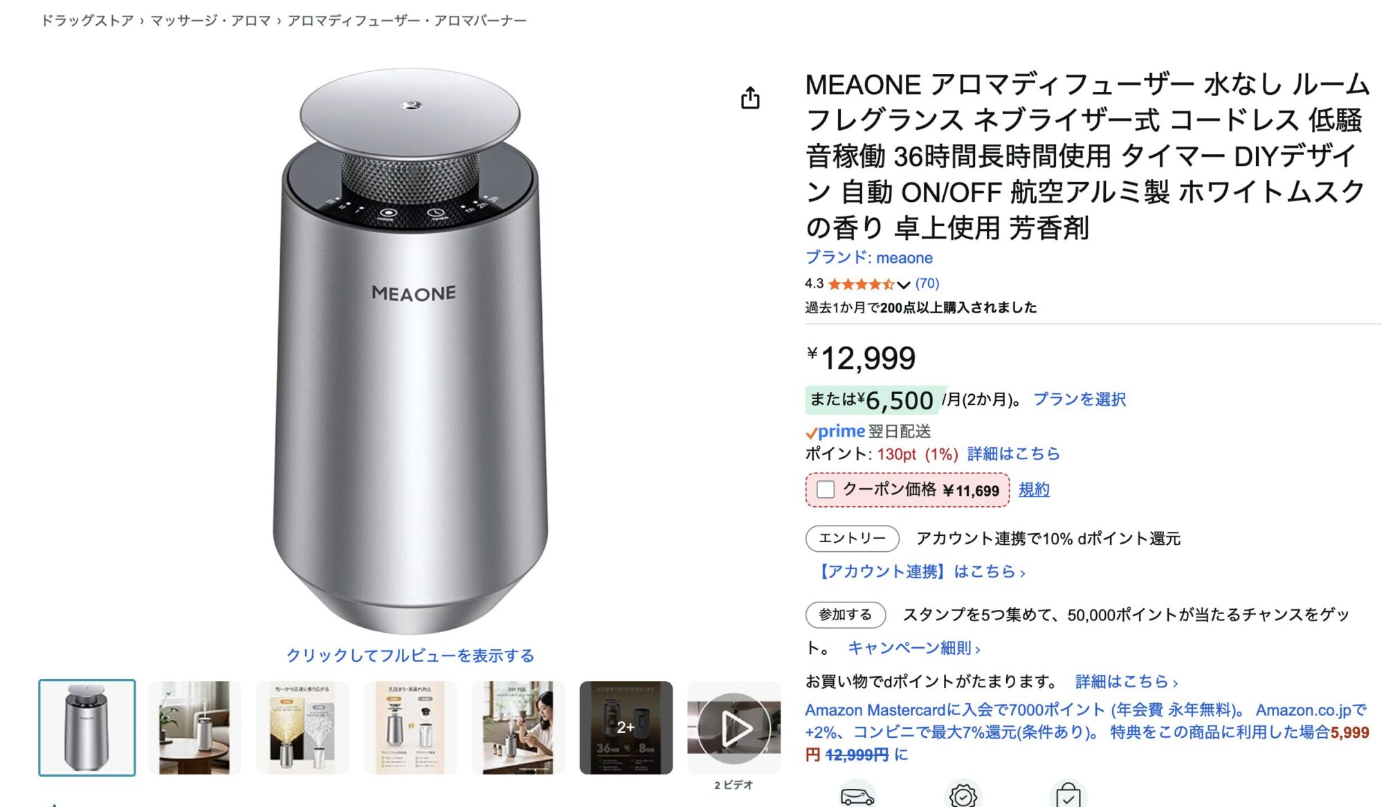This screenshot has height=807, width=1384.
Task: Expand the rating dropdown chevron
Action: (904, 285)
